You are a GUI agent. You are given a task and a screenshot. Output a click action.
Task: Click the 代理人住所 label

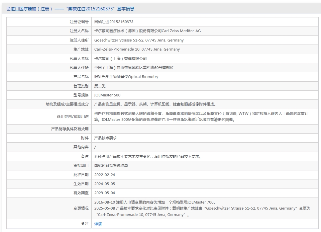(79, 68)
